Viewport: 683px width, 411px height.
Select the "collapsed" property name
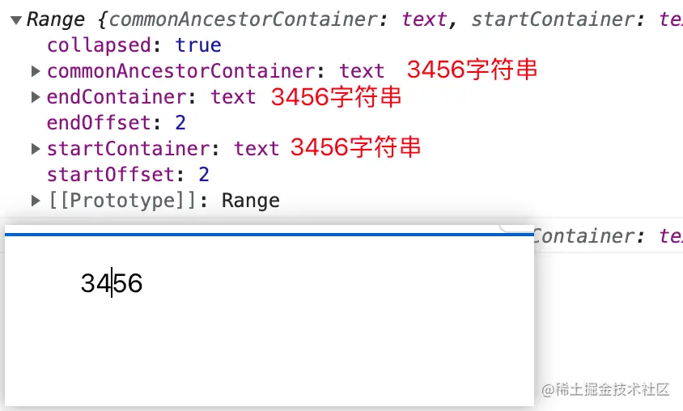[99, 45]
